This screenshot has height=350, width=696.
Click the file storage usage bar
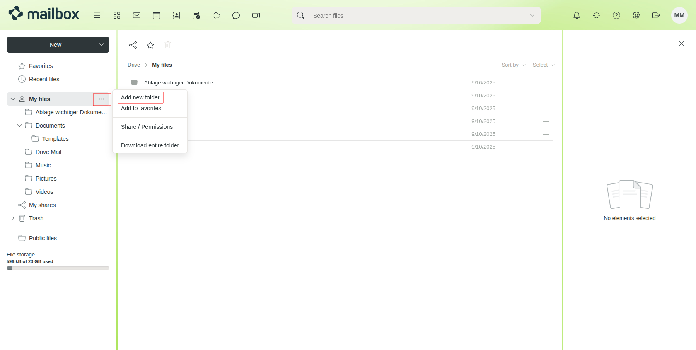(58, 268)
